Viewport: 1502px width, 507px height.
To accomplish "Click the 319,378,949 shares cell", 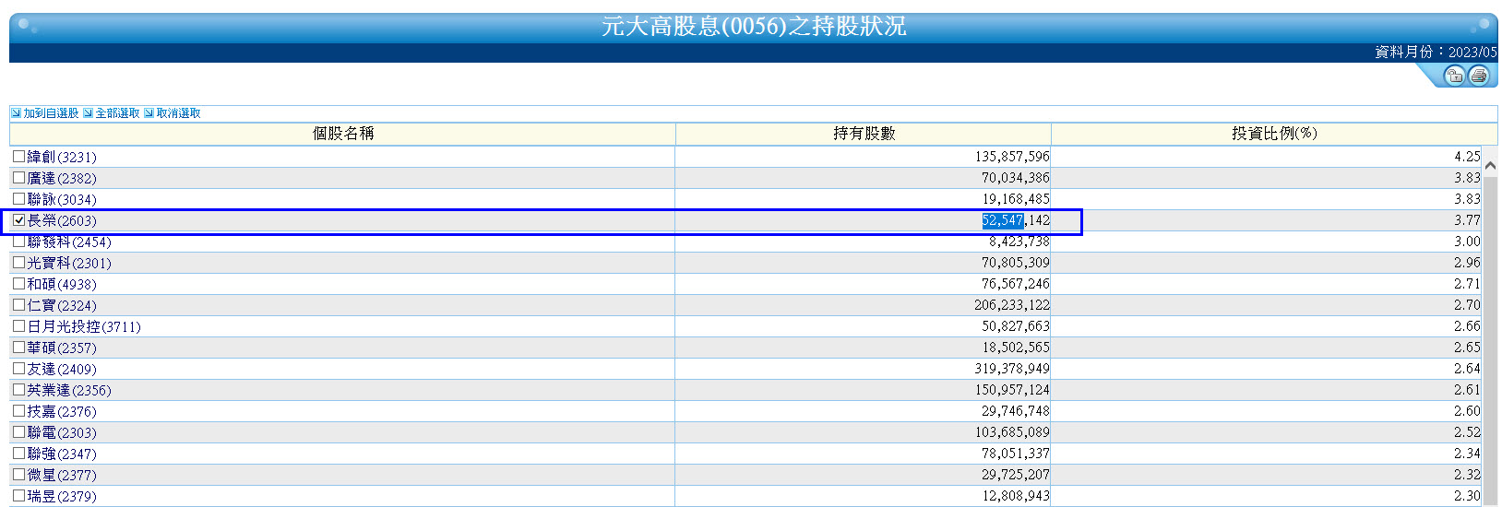I will pyautogui.click(x=863, y=369).
